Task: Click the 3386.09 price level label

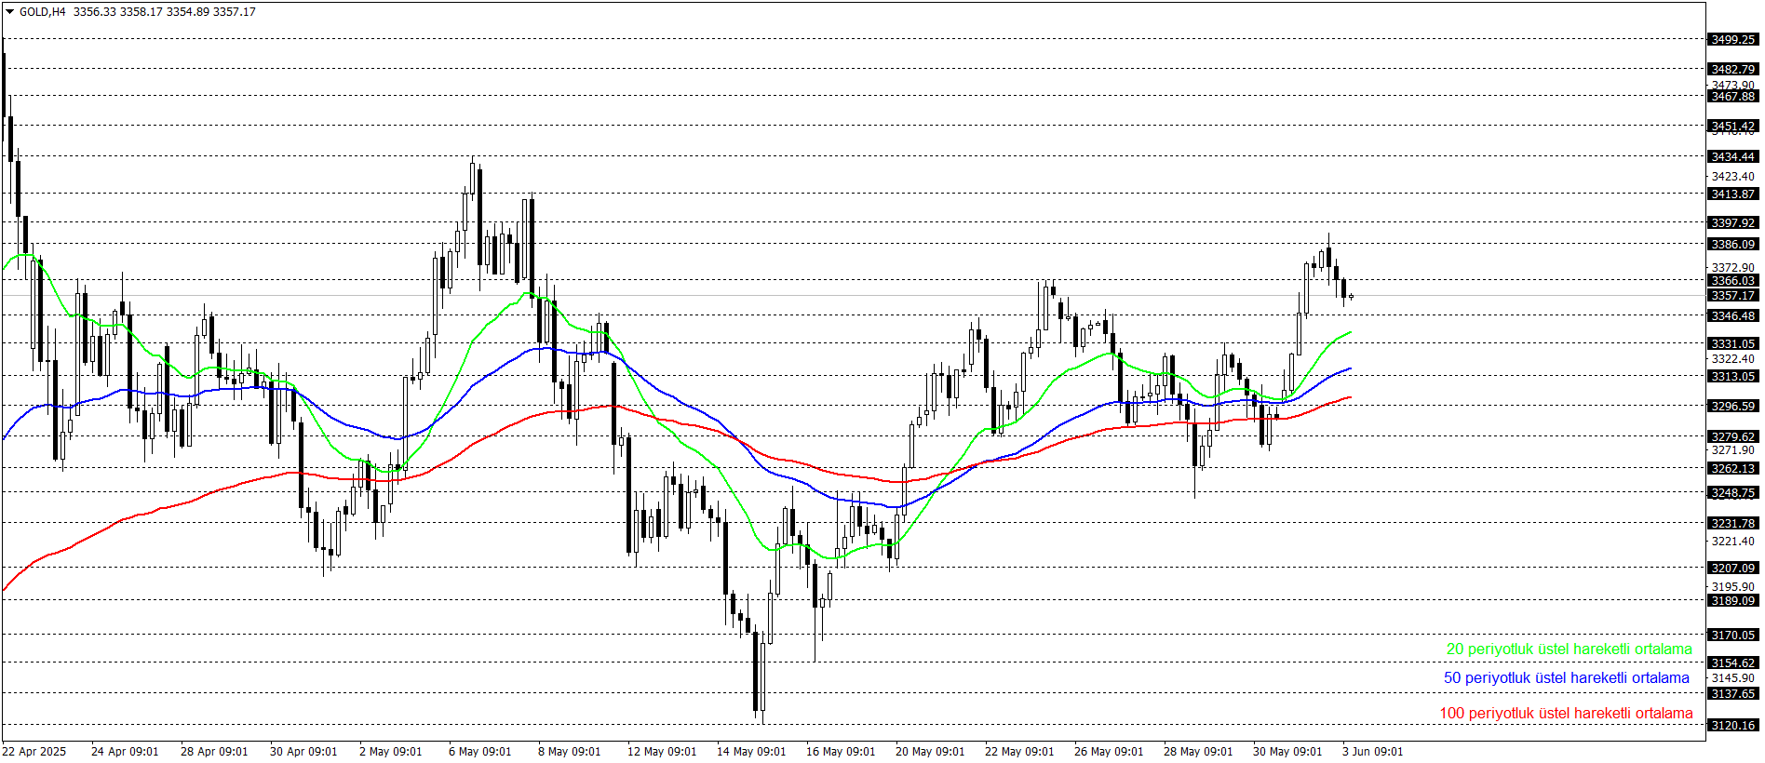Action: [1732, 244]
